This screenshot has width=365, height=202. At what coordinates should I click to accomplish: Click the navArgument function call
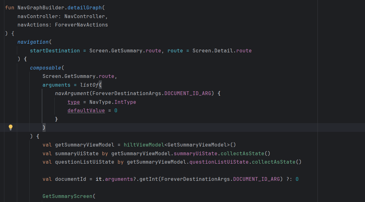[x=72, y=93]
